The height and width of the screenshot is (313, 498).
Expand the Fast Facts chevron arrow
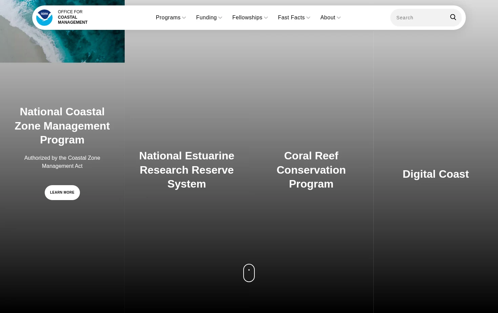click(308, 18)
